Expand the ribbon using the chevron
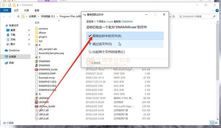The image size is (221, 128). (213, 11)
